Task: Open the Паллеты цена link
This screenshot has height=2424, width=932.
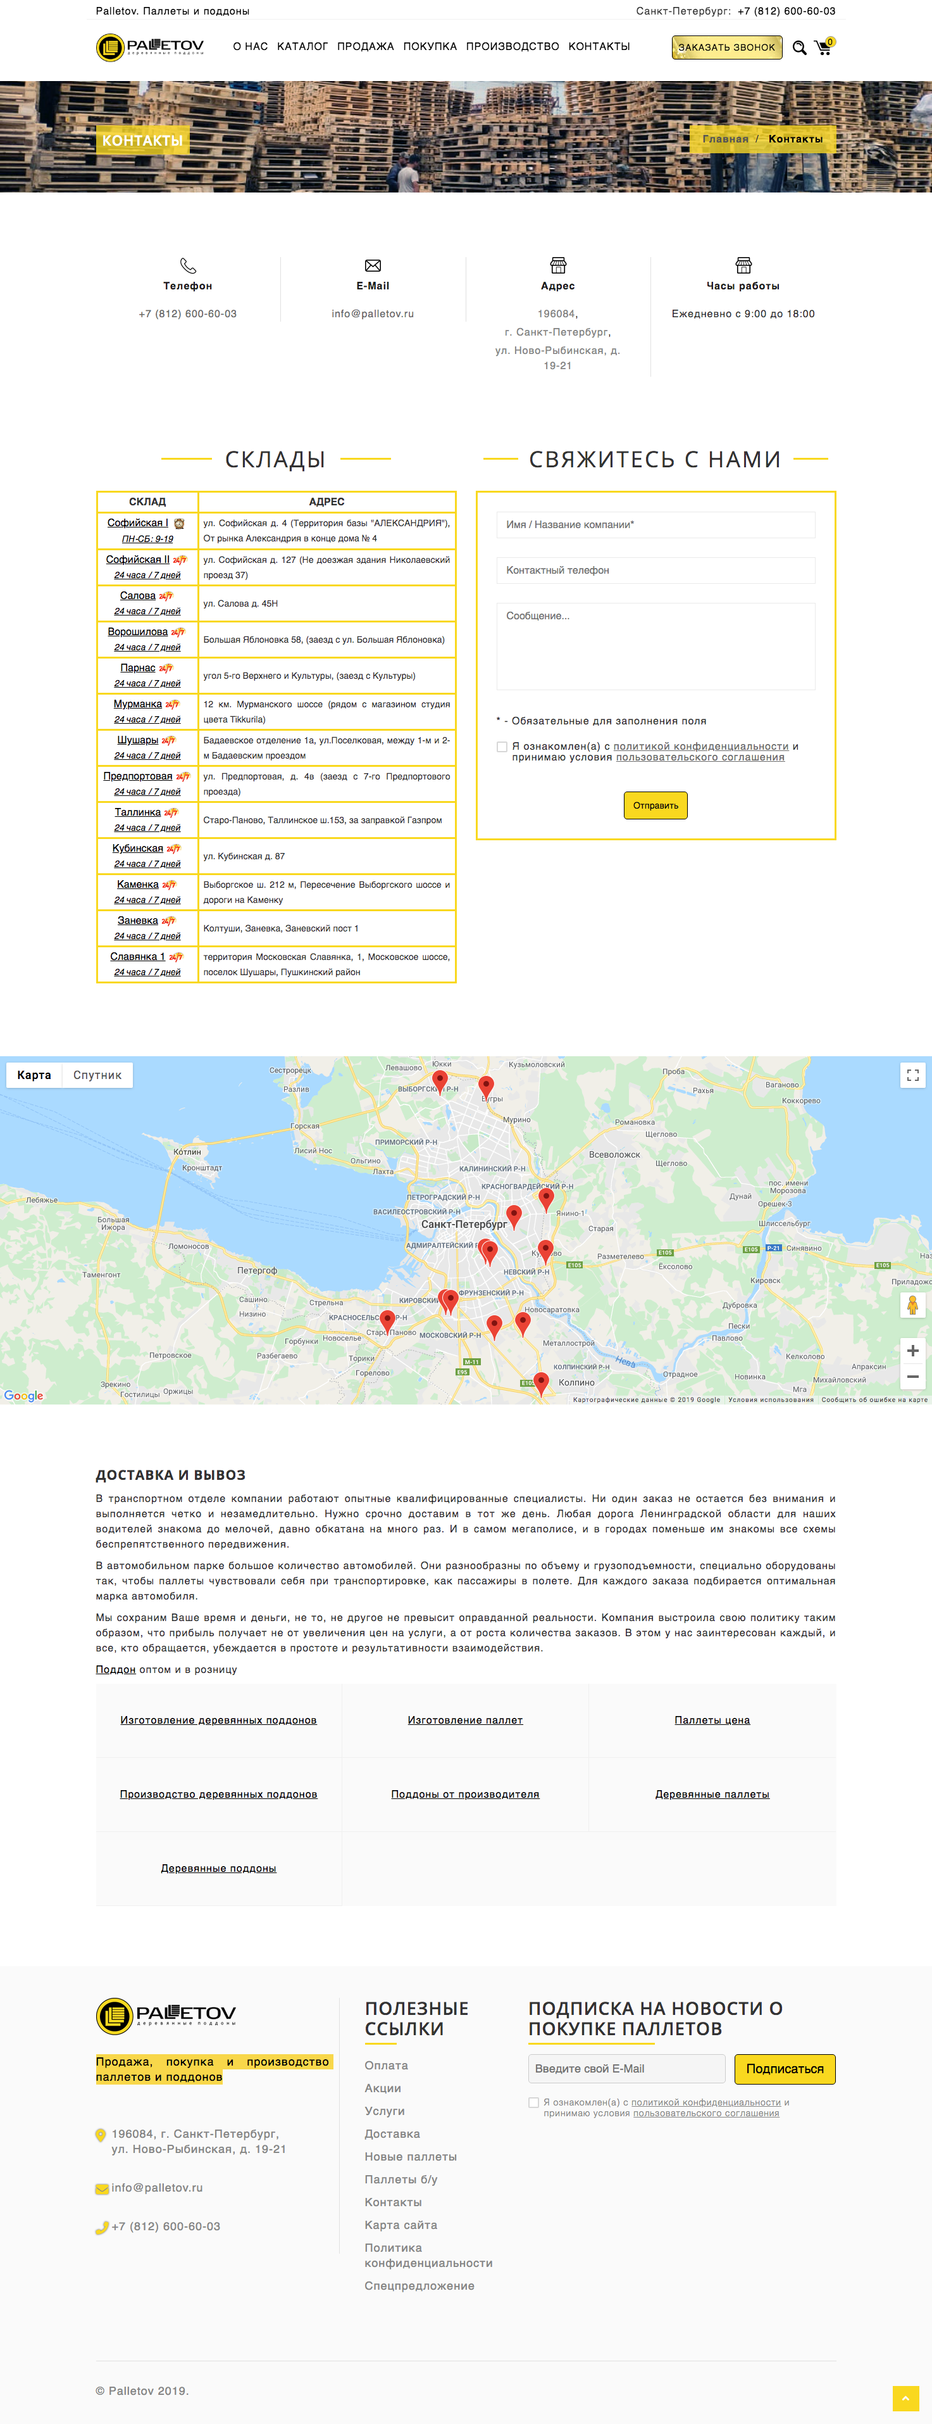Action: coord(712,1720)
